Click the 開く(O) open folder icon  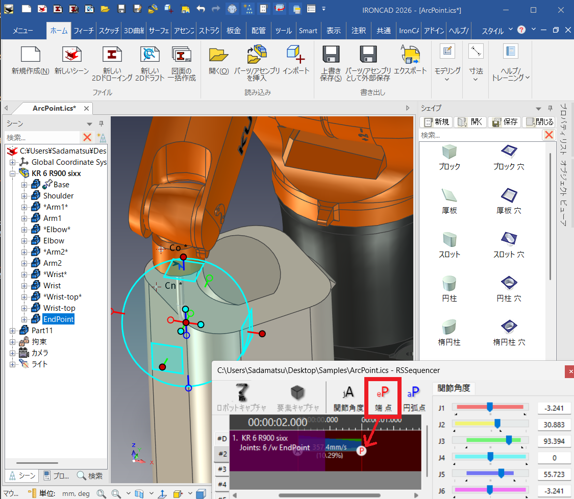click(x=218, y=55)
